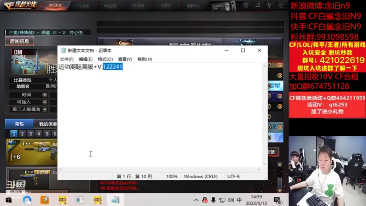Open the notification center icon
Image resolution: width=366 pixels, height=206 pixels.
(277, 201)
